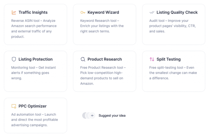Open the PPC Optimizer heading

(33, 106)
